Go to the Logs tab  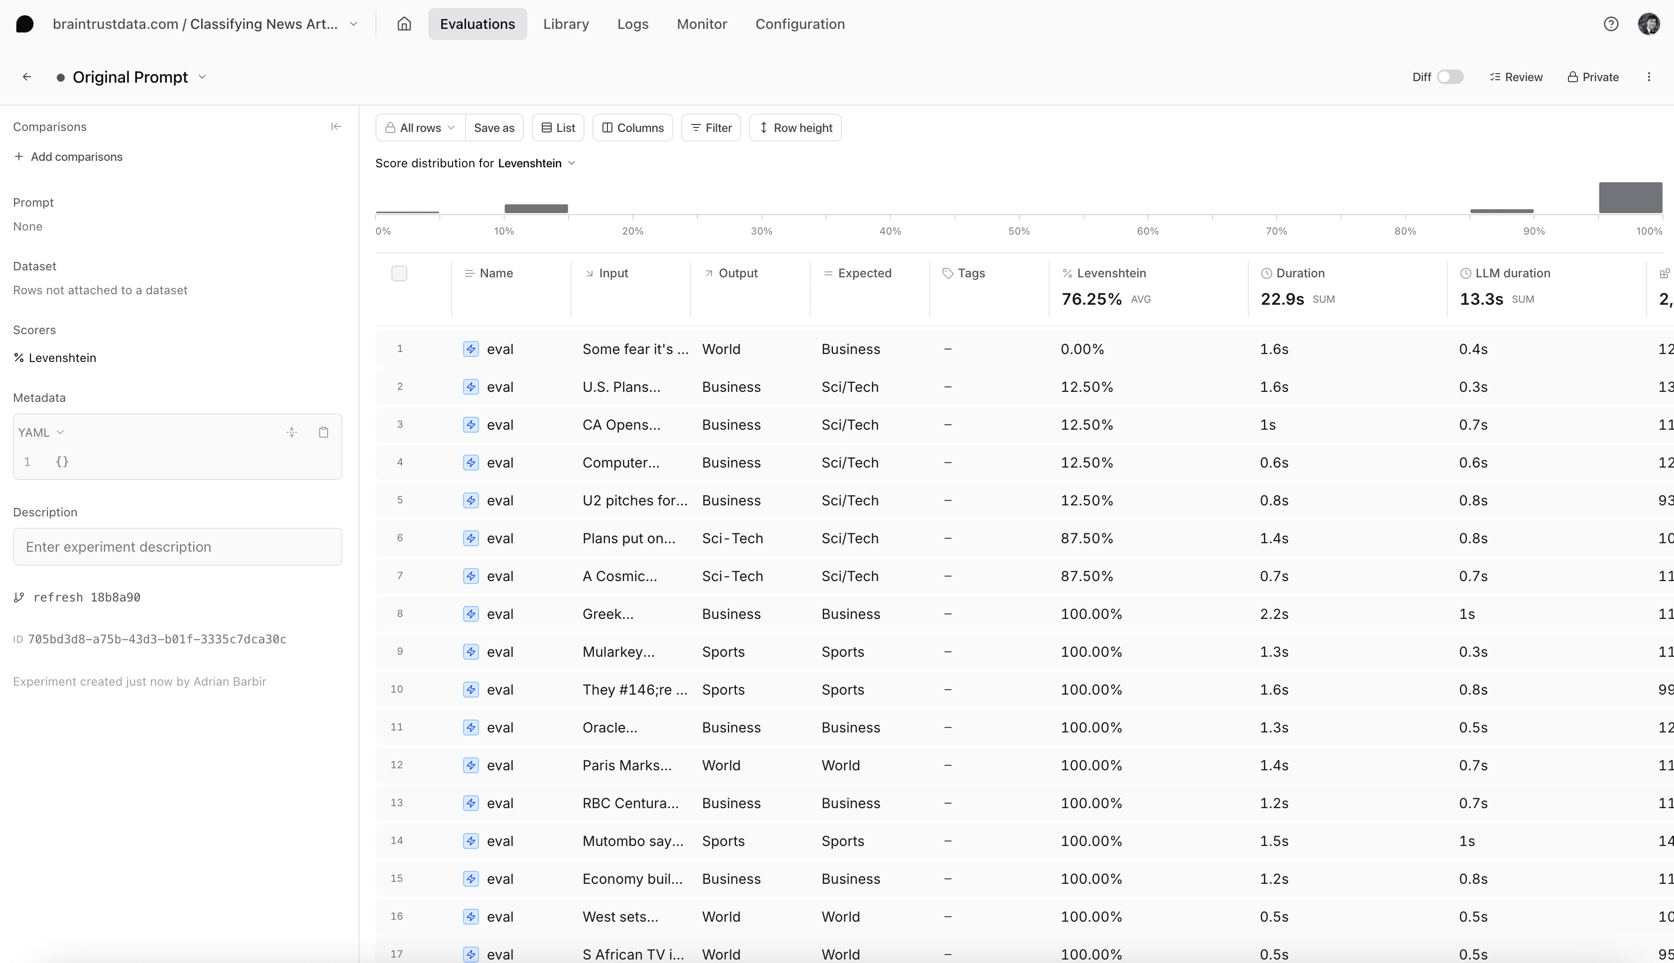632,24
